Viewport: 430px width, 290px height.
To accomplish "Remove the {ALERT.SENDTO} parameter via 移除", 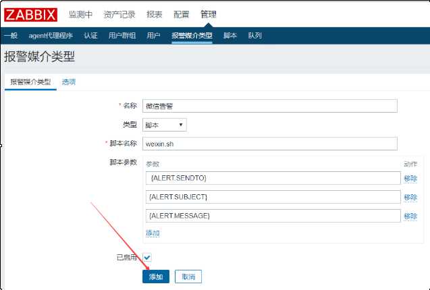I will 410,179.
